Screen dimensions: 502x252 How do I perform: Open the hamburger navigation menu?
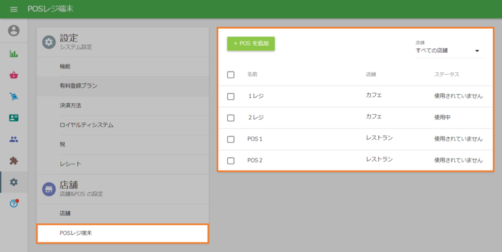click(x=14, y=9)
